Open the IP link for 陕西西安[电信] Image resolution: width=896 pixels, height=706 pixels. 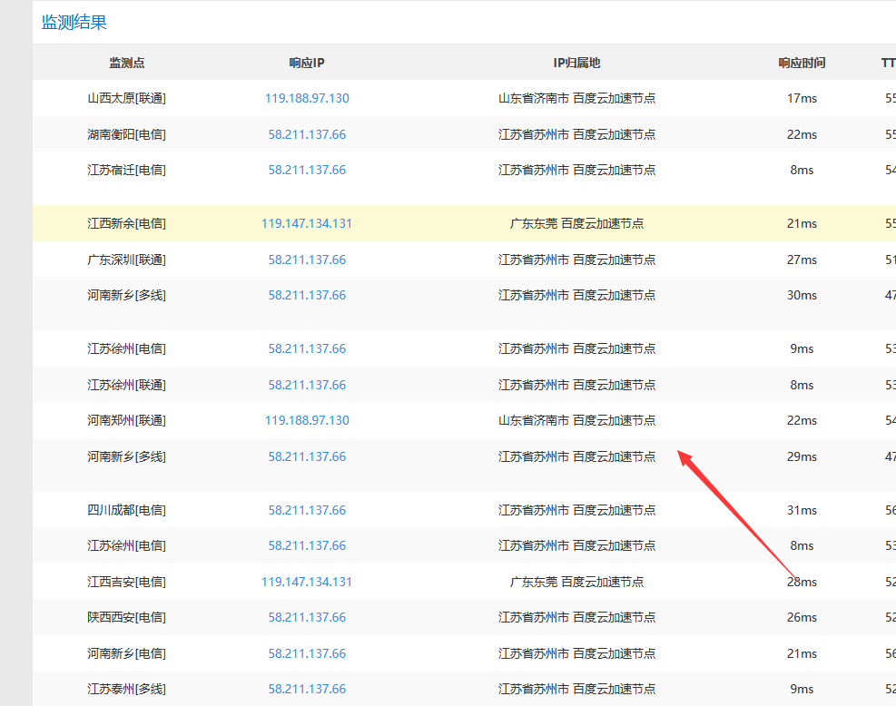(x=307, y=617)
